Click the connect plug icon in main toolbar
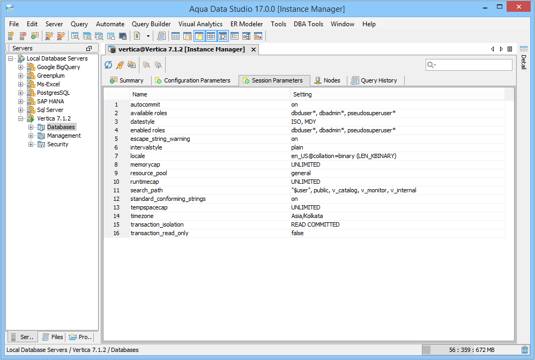 click(49, 36)
